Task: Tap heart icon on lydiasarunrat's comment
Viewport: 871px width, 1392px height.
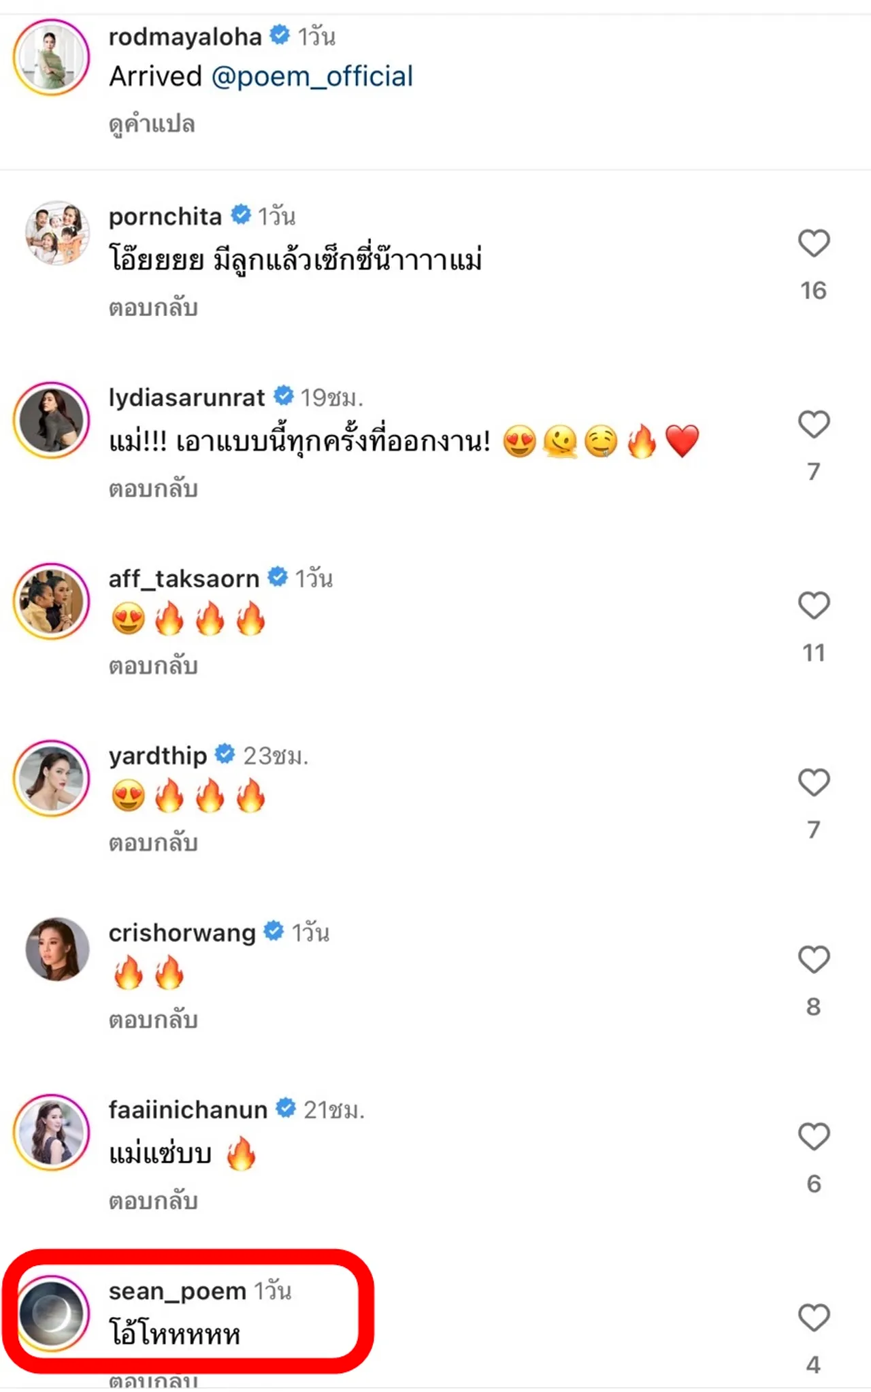Action: [813, 425]
